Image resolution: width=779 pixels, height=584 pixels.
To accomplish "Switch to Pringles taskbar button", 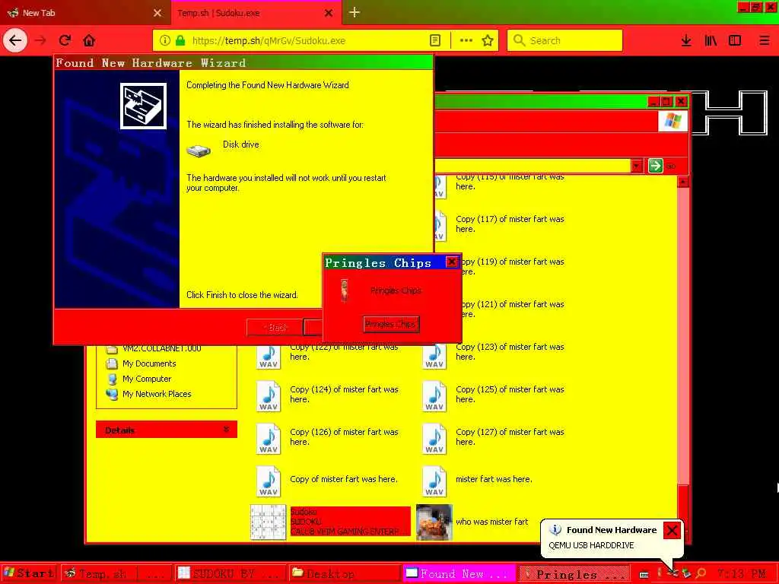I will tap(574, 573).
